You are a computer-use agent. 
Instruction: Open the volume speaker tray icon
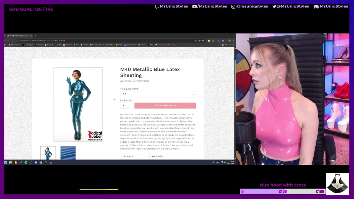225,162
